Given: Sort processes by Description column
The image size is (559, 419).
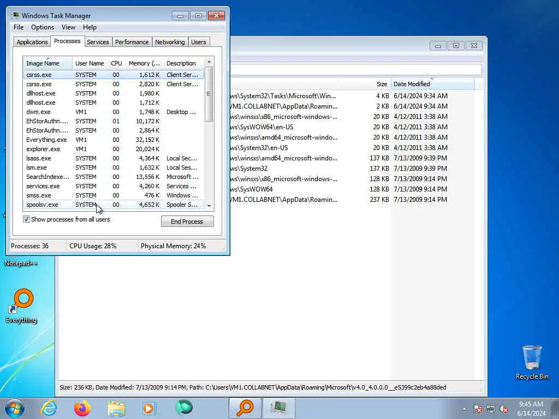Looking at the screenshot, I should coord(183,63).
